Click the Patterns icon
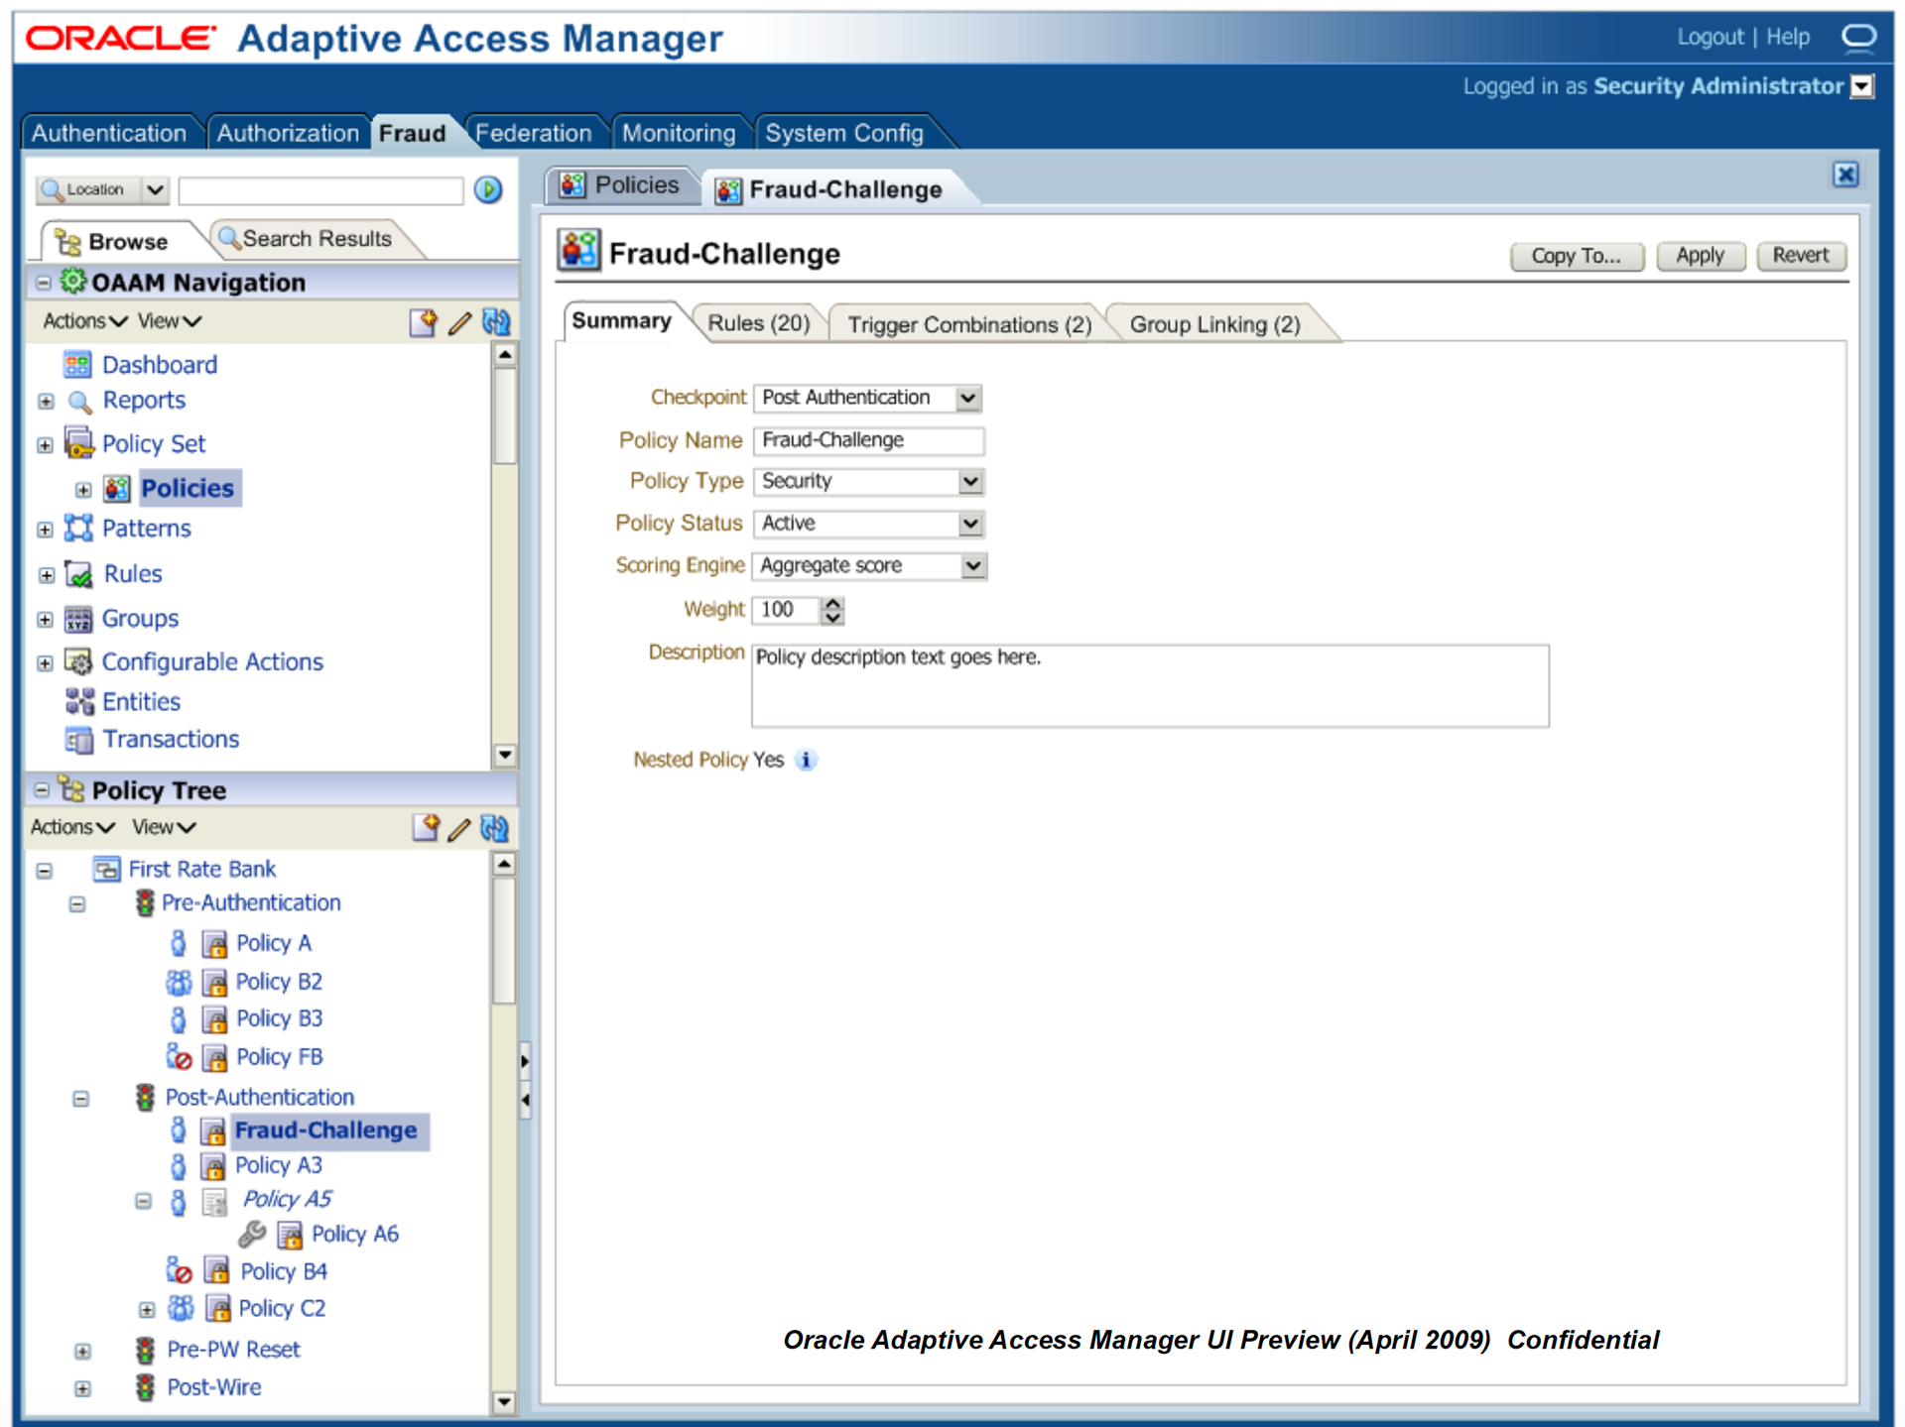1905x1427 pixels. pyautogui.click(x=78, y=529)
